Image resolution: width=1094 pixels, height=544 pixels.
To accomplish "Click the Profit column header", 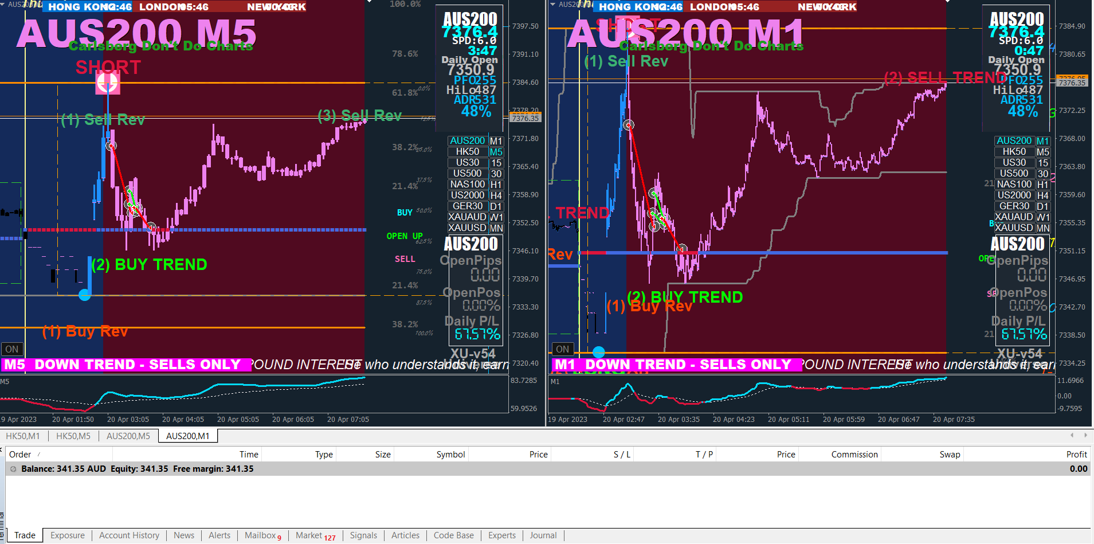I will 1028,455.
